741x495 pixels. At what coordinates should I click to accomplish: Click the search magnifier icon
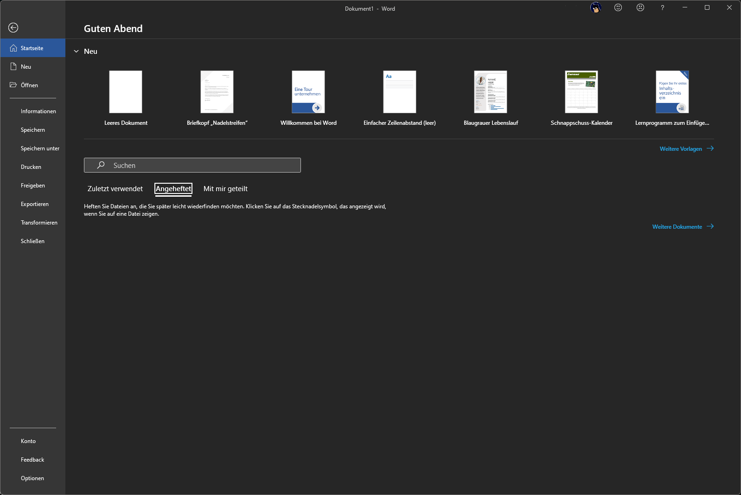(101, 165)
